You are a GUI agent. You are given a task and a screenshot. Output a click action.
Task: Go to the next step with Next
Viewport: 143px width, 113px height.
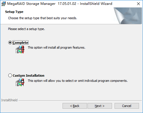coord(100,106)
